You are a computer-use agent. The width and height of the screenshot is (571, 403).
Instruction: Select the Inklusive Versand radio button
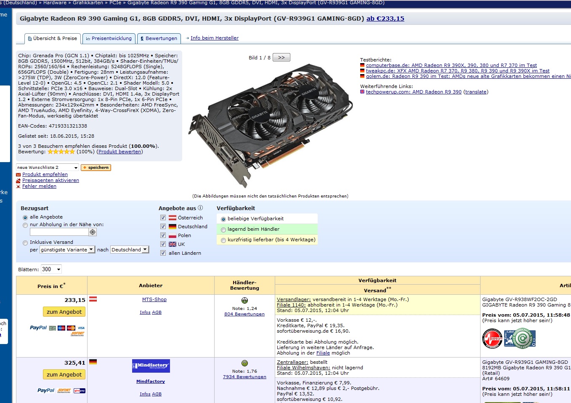pyautogui.click(x=25, y=243)
